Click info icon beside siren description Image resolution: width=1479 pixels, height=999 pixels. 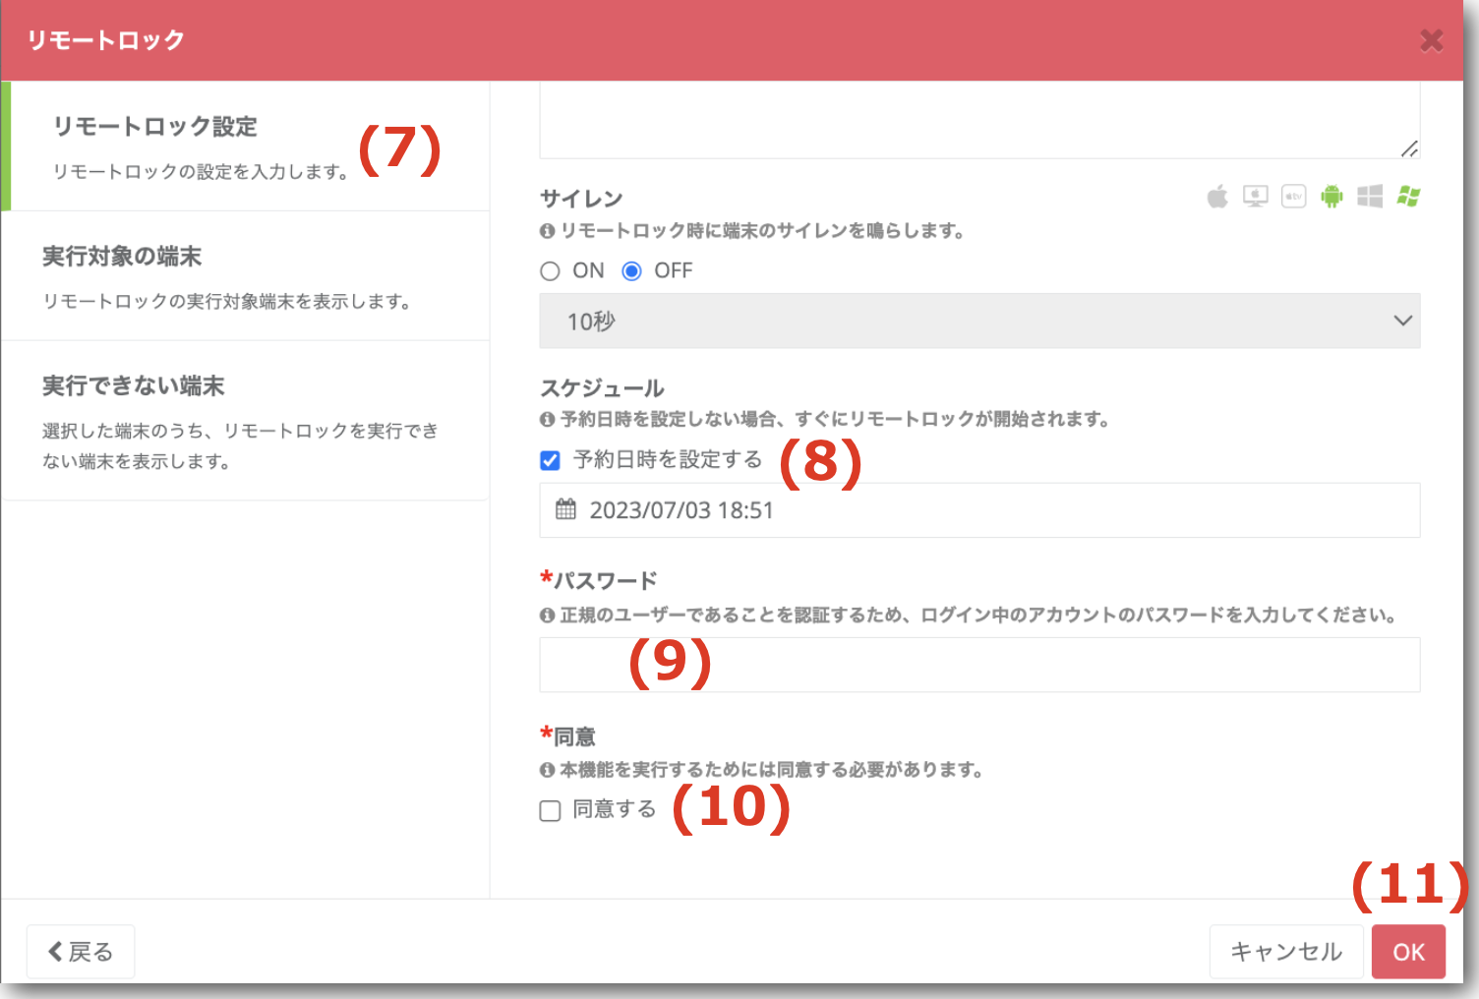[548, 231]
